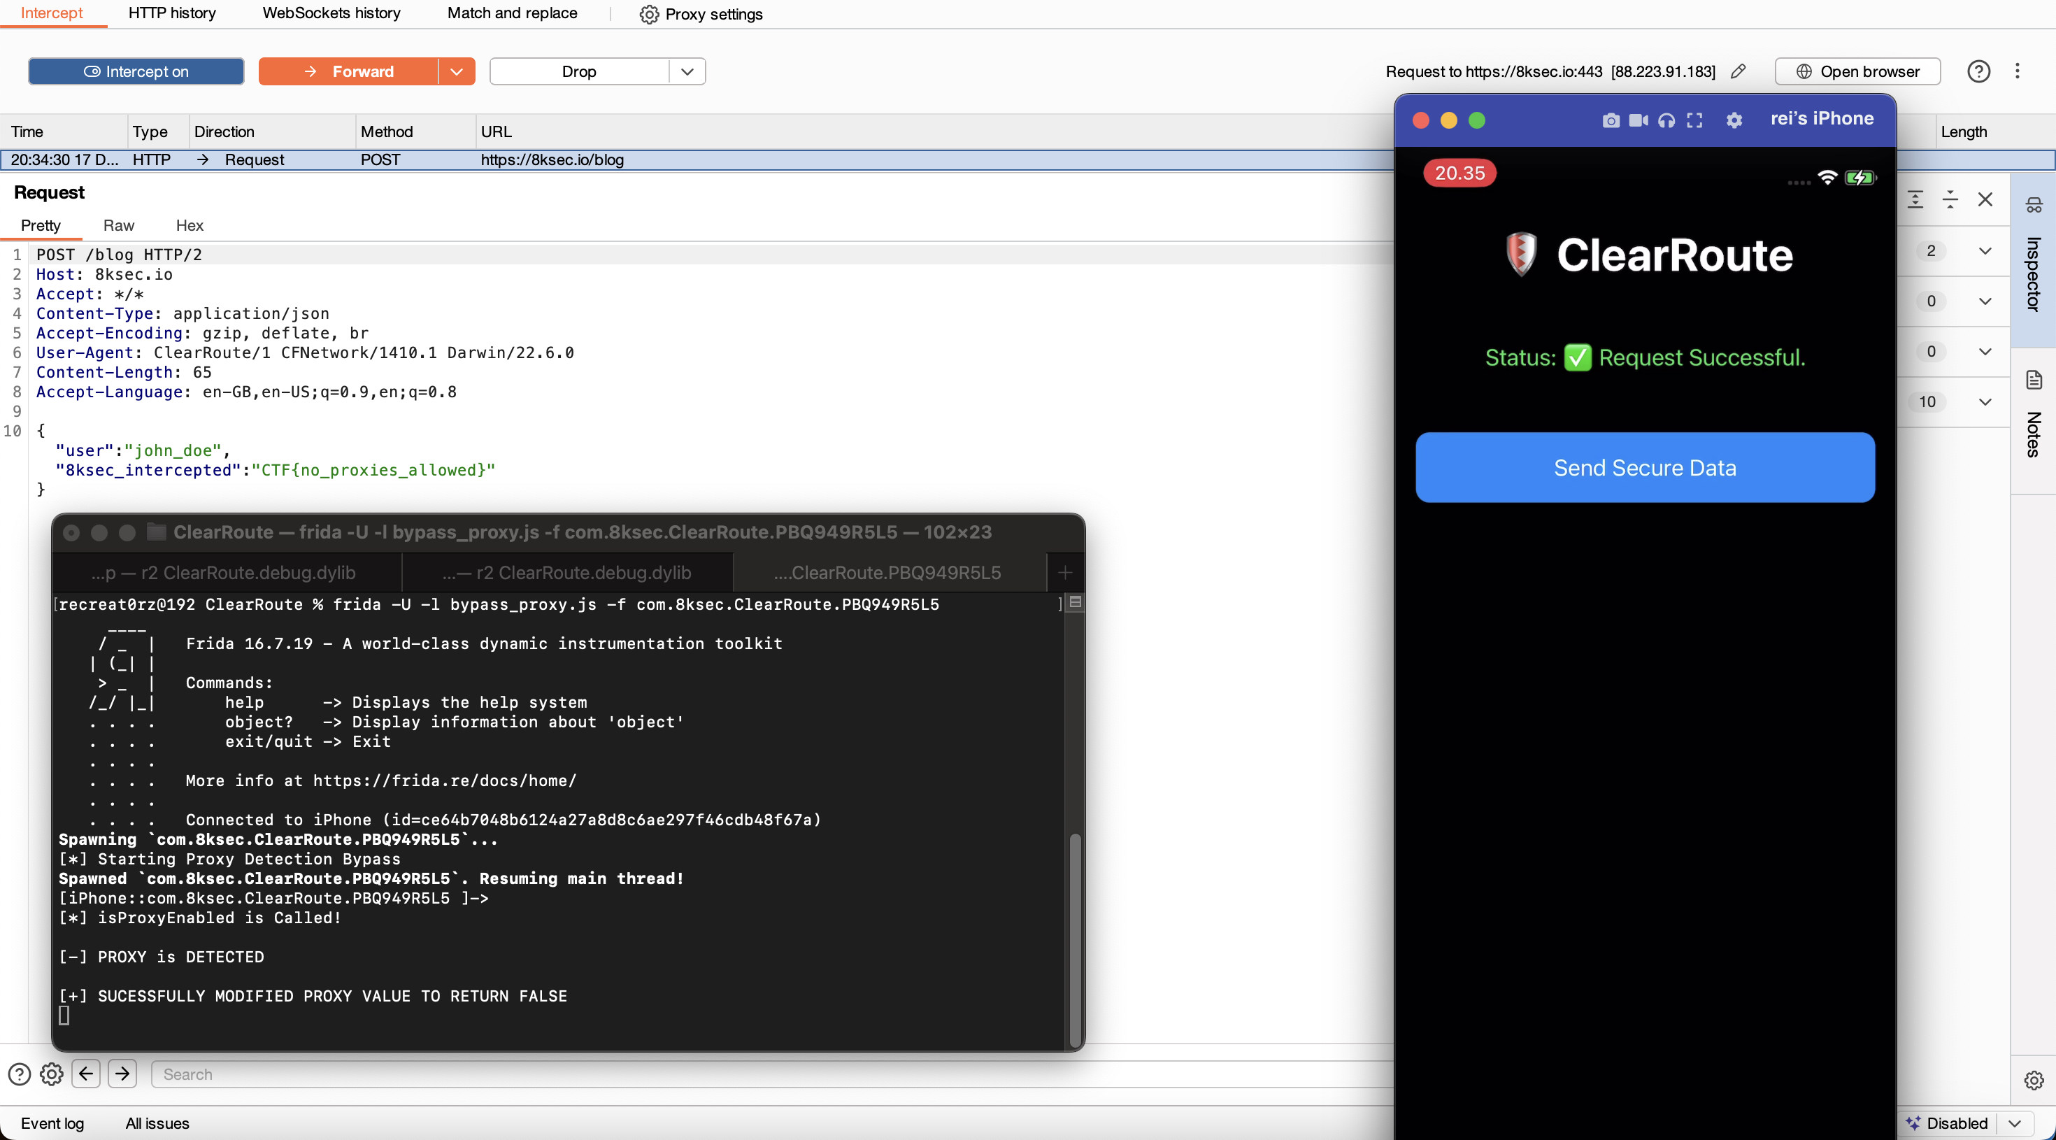Click the Open browser button
The height and width of the screenshot is (1140, 2056).
1857,72
